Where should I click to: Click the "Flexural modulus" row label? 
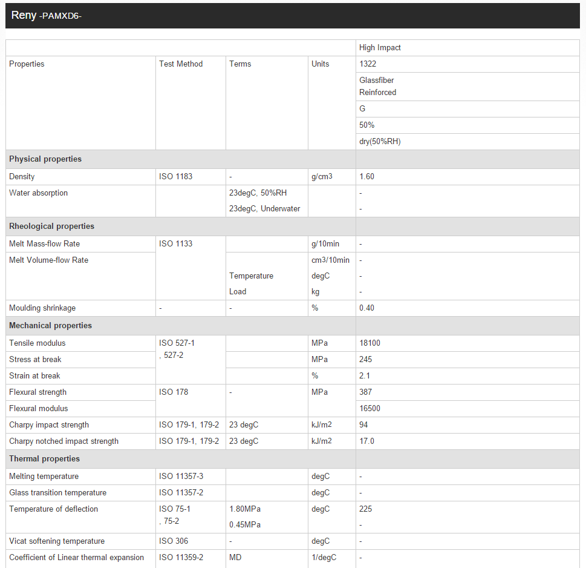point(39,409)
